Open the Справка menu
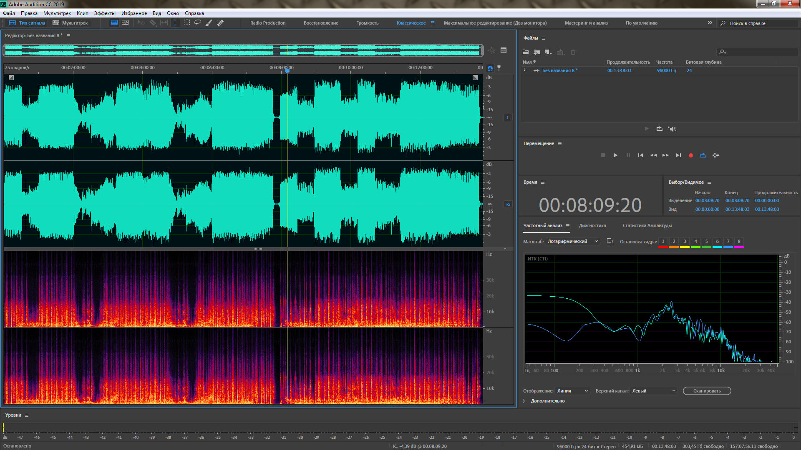 [x=194, y=13]
